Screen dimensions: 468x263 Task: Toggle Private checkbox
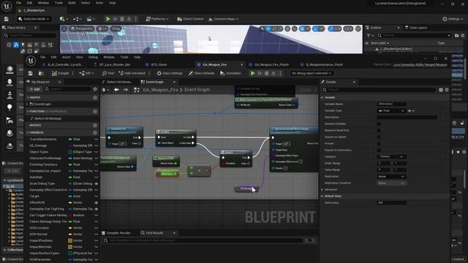pos(379,143)
